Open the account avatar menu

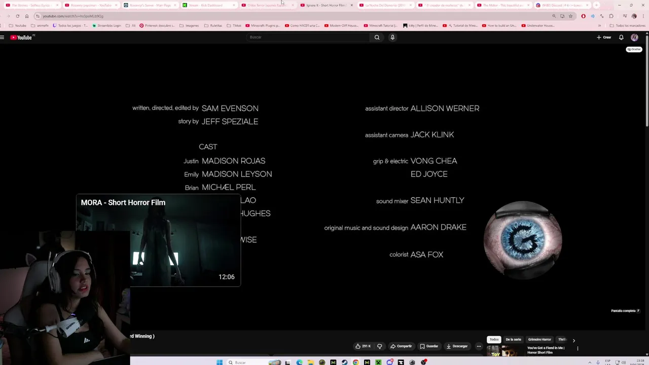coord(634,37)
